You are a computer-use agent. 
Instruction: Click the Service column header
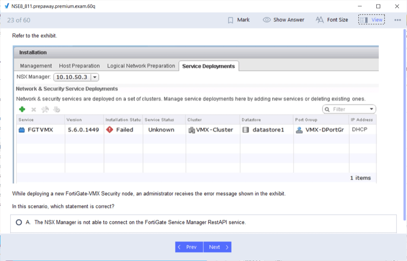point(40,119)
